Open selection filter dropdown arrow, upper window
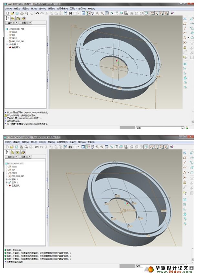Viewport: 197px width, 275px height. coord(183,128)
